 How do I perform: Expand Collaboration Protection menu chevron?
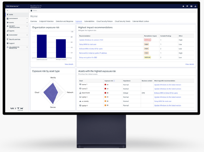tap(27, 47)
